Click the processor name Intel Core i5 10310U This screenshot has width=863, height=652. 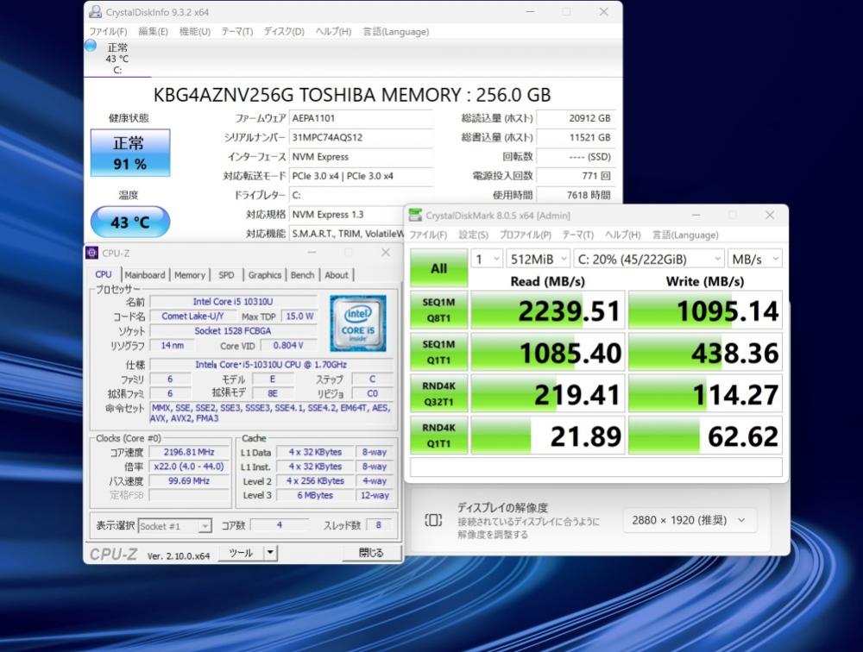click(x=233, y=302)
